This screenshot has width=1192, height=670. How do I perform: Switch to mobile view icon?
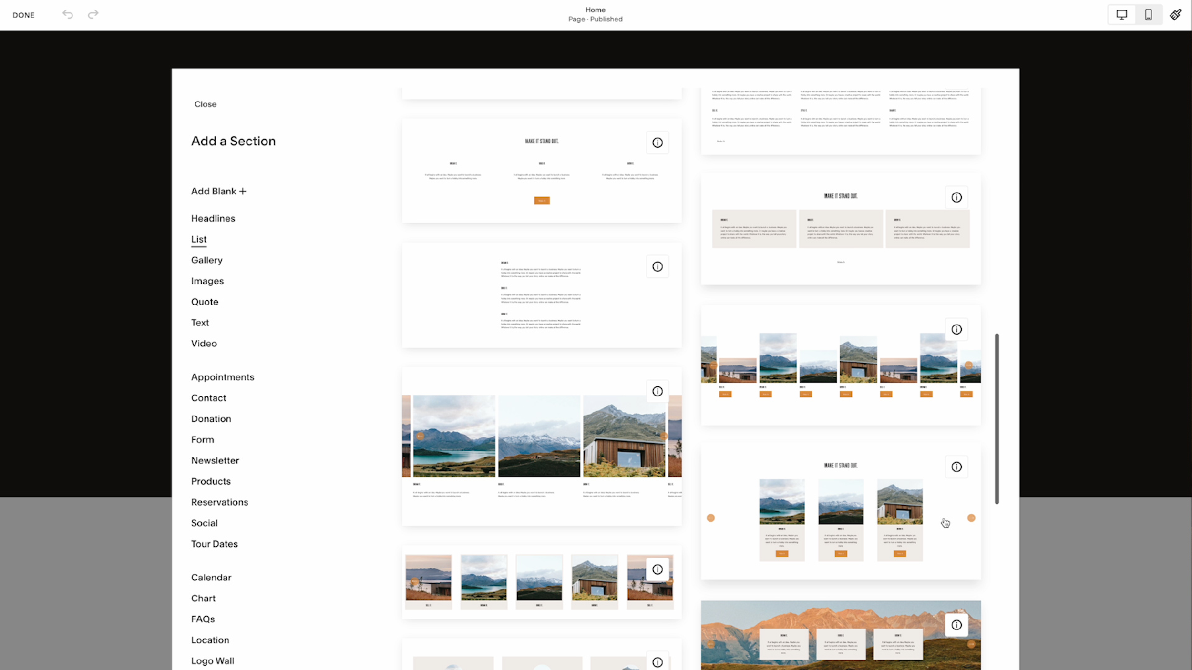[1148, 15]
